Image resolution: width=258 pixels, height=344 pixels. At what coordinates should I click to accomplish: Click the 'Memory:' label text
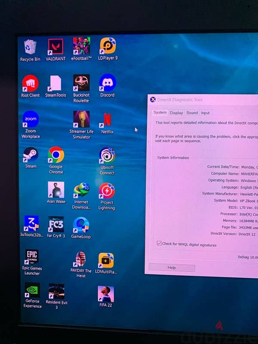point(230,221)
